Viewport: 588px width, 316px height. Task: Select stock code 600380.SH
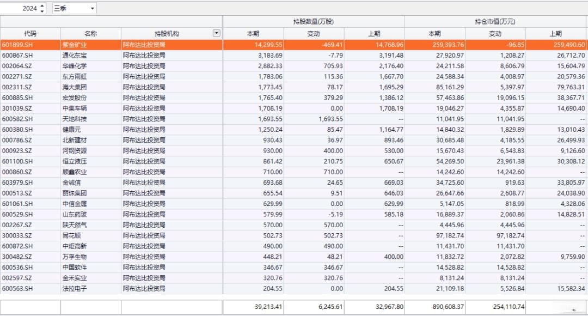pyautogui.click(x=30, y=130)
